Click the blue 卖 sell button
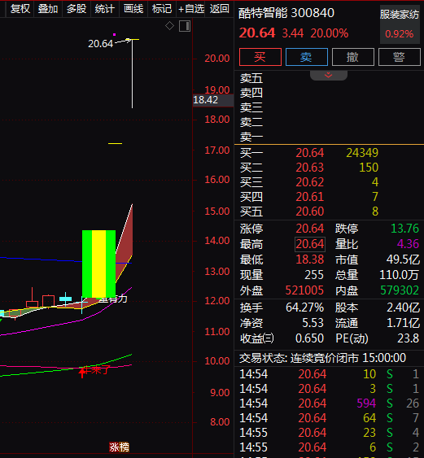 coord(307,57)
